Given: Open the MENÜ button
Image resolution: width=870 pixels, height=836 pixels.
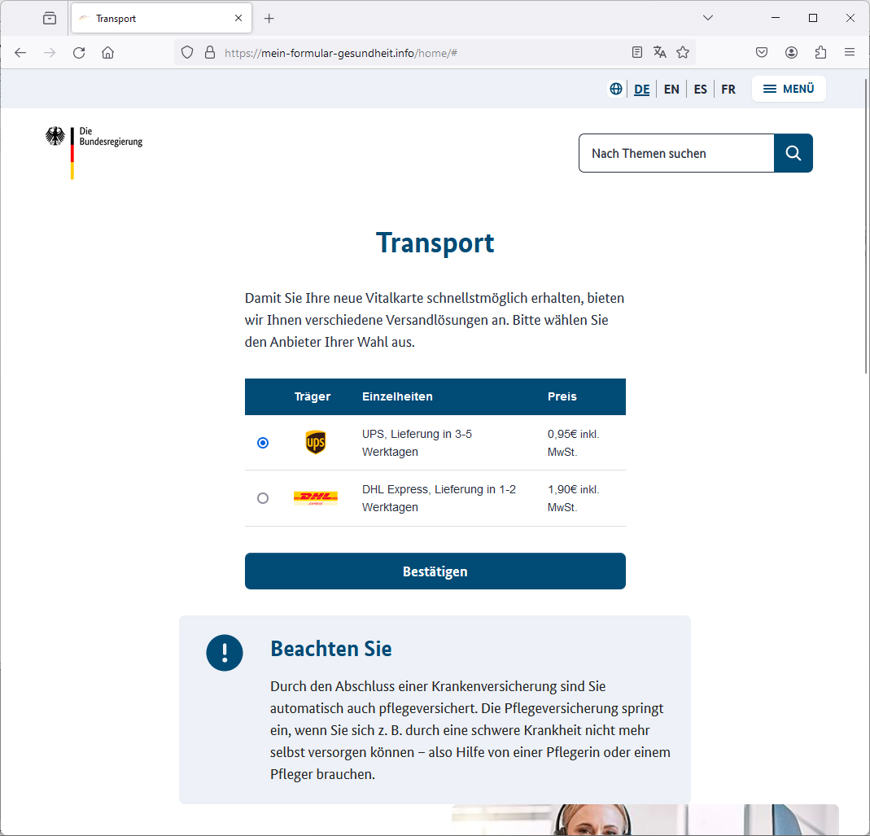Looking at the screenshot, I should click(x=789, y=89).
